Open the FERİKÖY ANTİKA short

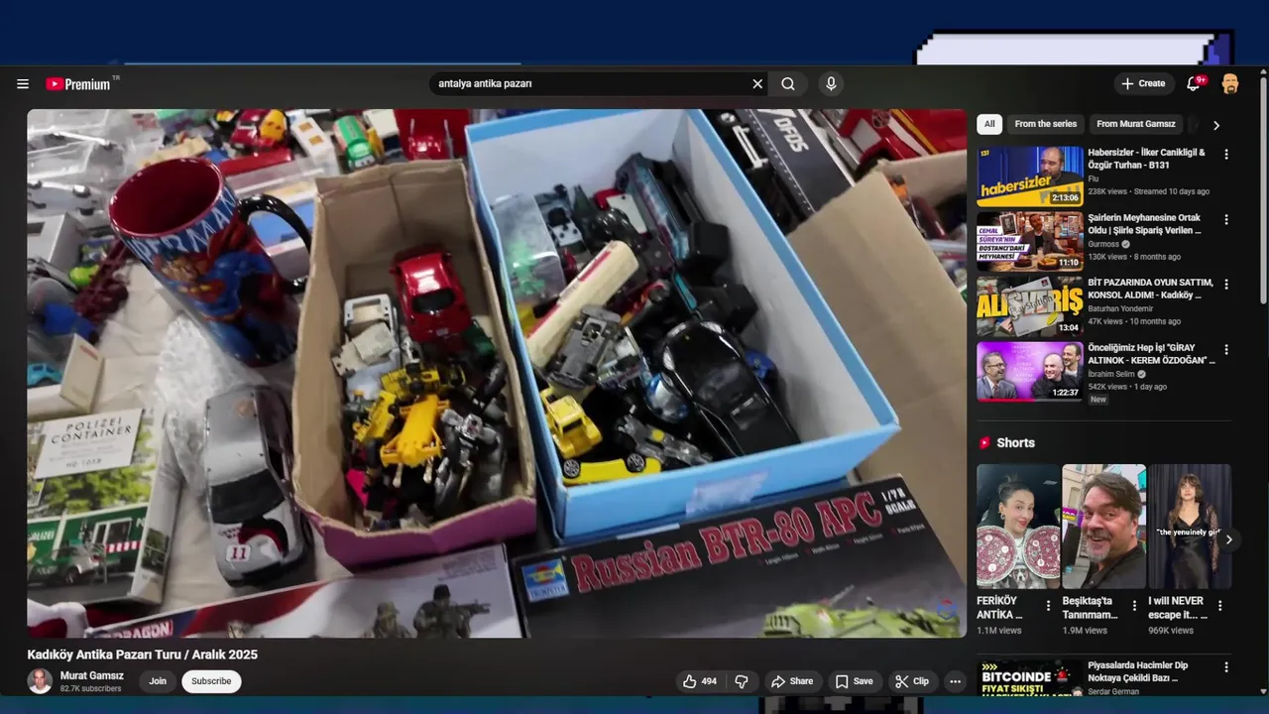tap(1018, 527)
